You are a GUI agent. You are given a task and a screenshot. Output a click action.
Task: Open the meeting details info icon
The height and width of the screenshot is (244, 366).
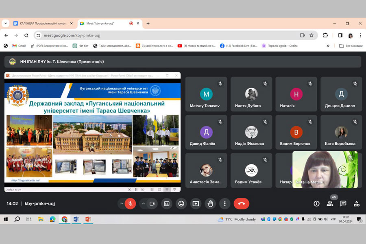click(316, 204)
